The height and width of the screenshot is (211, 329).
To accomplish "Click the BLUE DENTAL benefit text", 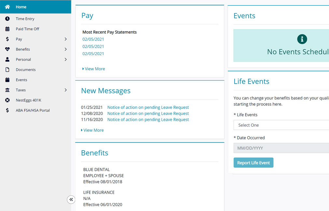I will pyautogui.click(x=97, y=169).
